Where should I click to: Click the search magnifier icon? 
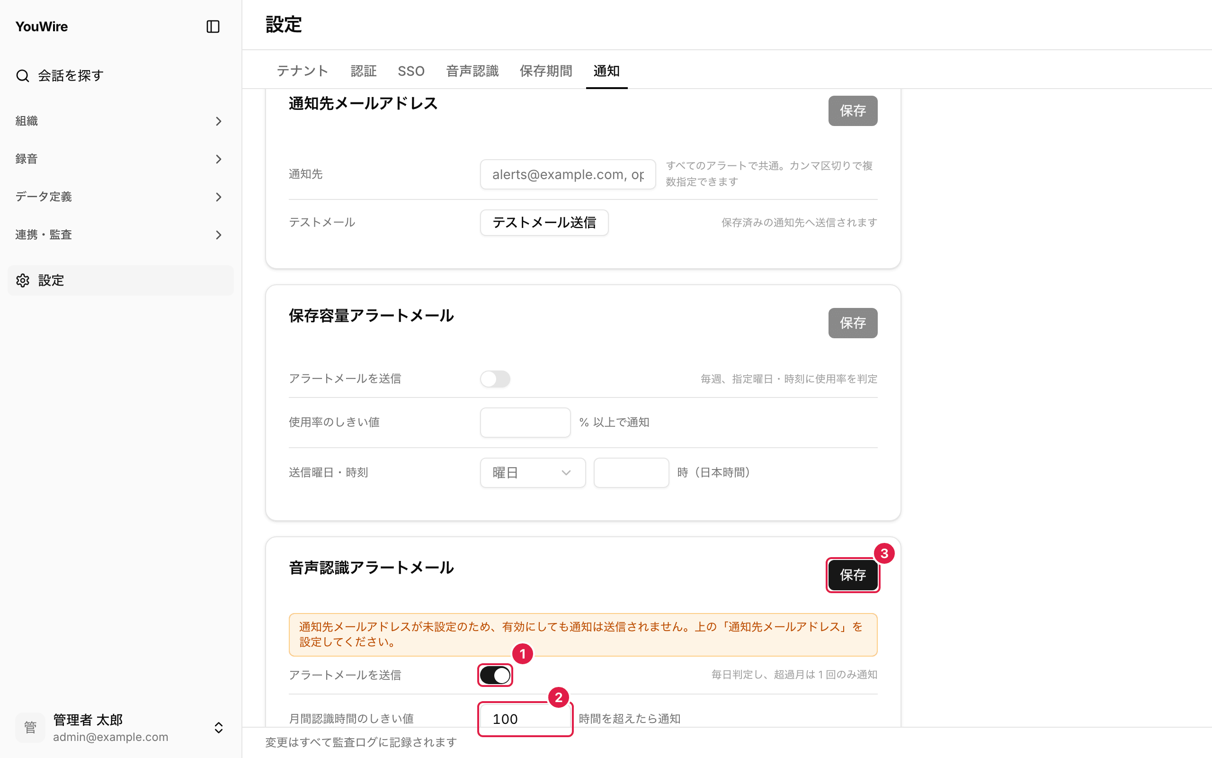(23, 76)
